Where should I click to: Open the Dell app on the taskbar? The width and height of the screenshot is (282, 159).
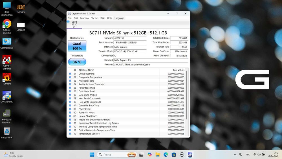pos(182,155)
